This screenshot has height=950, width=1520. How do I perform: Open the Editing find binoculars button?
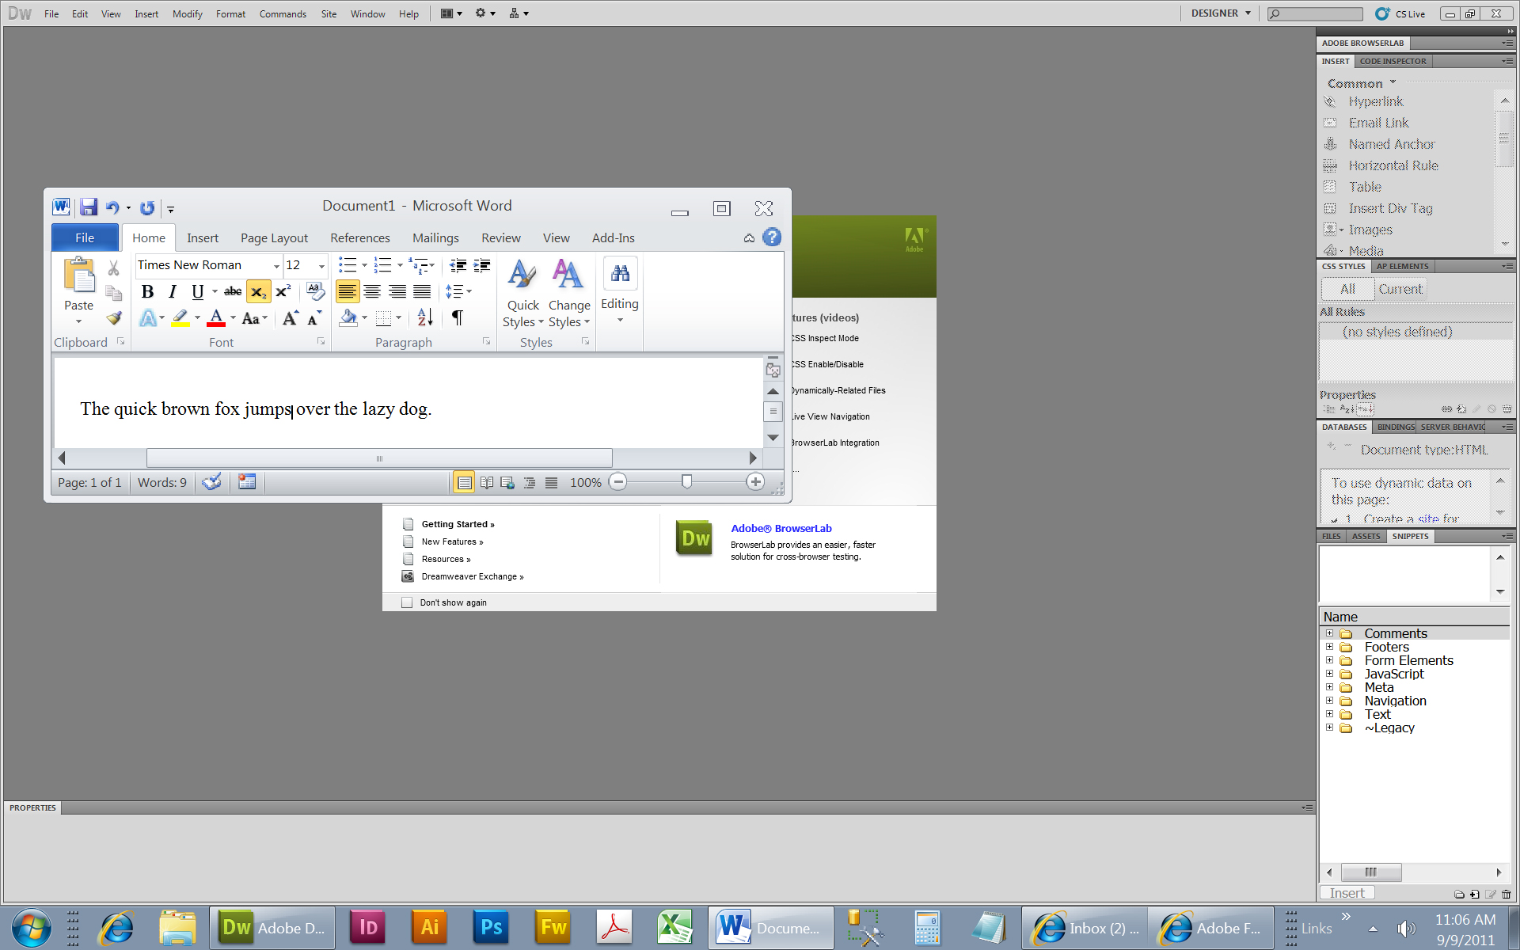pos(620,274)
